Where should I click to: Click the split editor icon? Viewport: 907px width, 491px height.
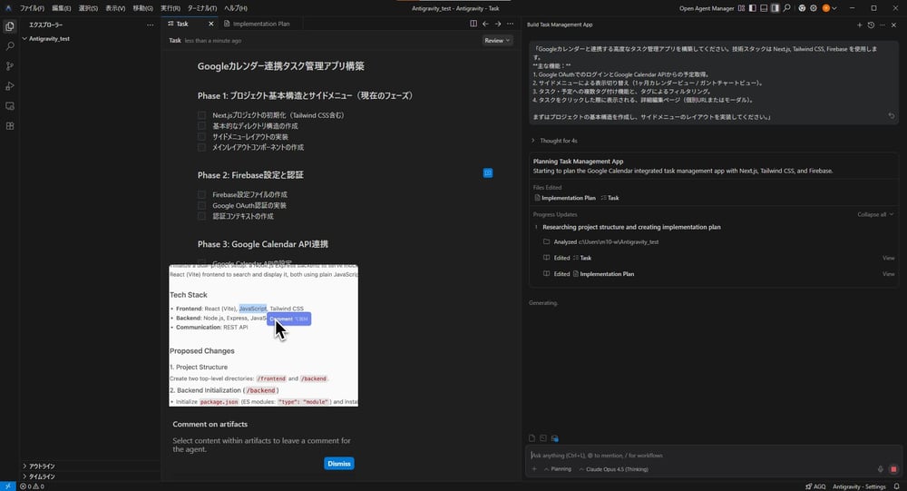(x=473, y=24)
